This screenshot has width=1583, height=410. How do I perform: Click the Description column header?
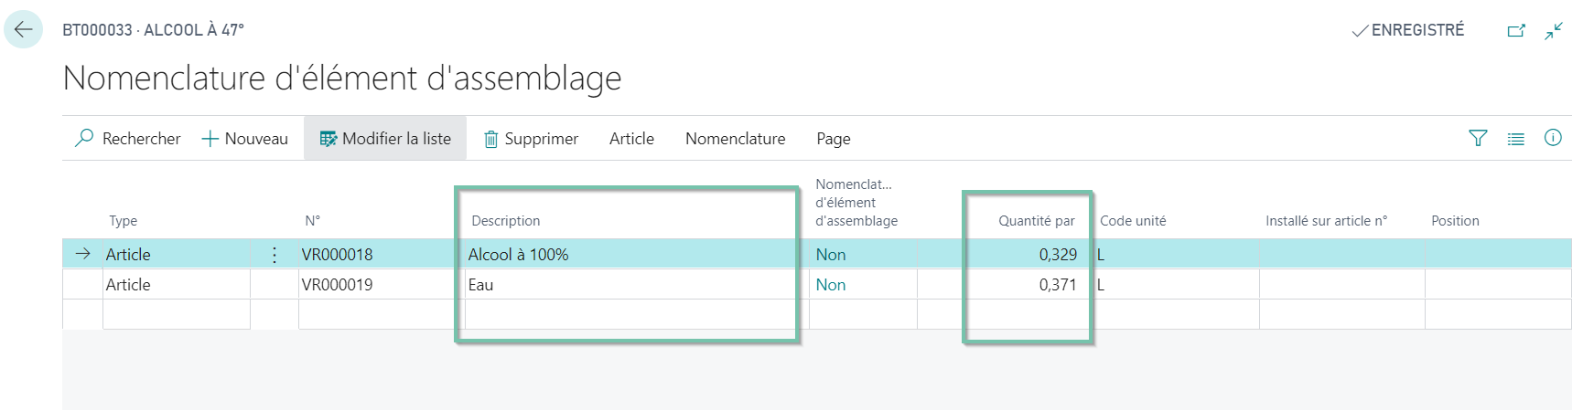(505, 221)
